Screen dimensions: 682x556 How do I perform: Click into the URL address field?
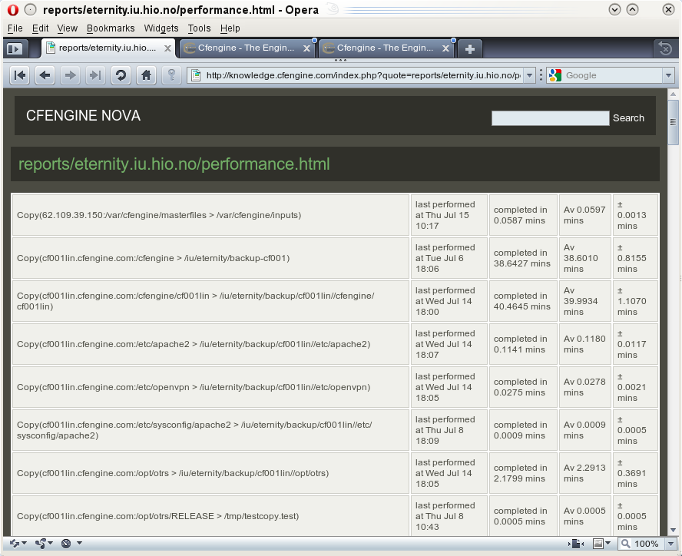(x=363, y=75)
